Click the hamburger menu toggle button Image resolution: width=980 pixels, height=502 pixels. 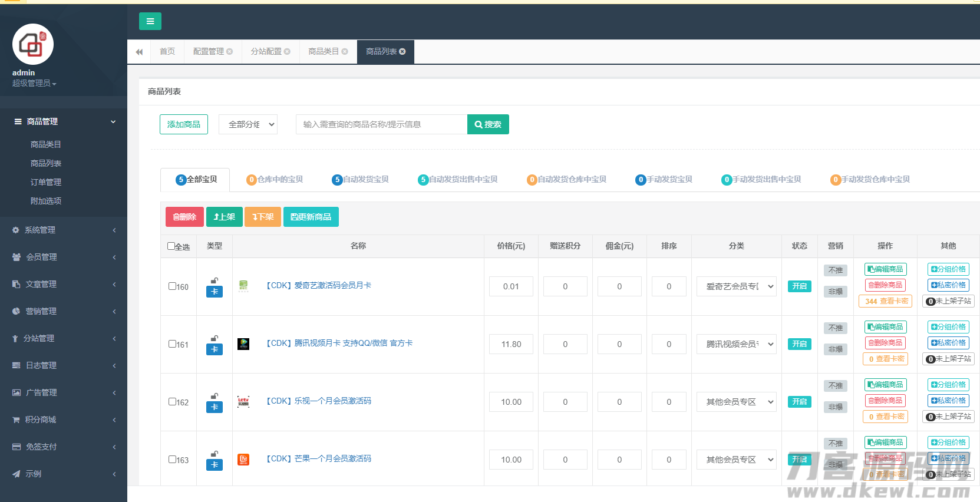pyautogui.click(x=150, y=21)
